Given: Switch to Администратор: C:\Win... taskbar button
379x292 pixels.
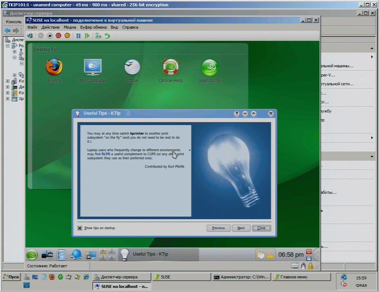Looking at the screenshot, I should coord(242,277).
